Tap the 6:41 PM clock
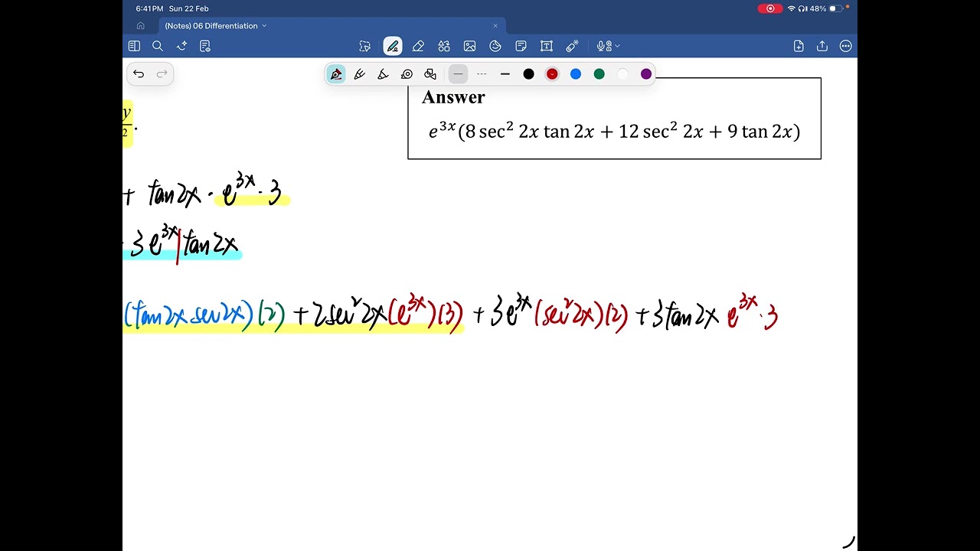 [149, 8]
